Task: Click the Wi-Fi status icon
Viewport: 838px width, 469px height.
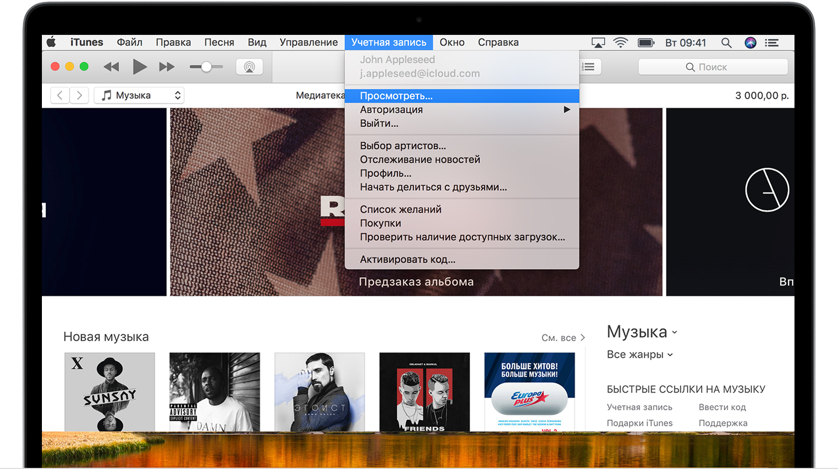Action: pos(620,43)
